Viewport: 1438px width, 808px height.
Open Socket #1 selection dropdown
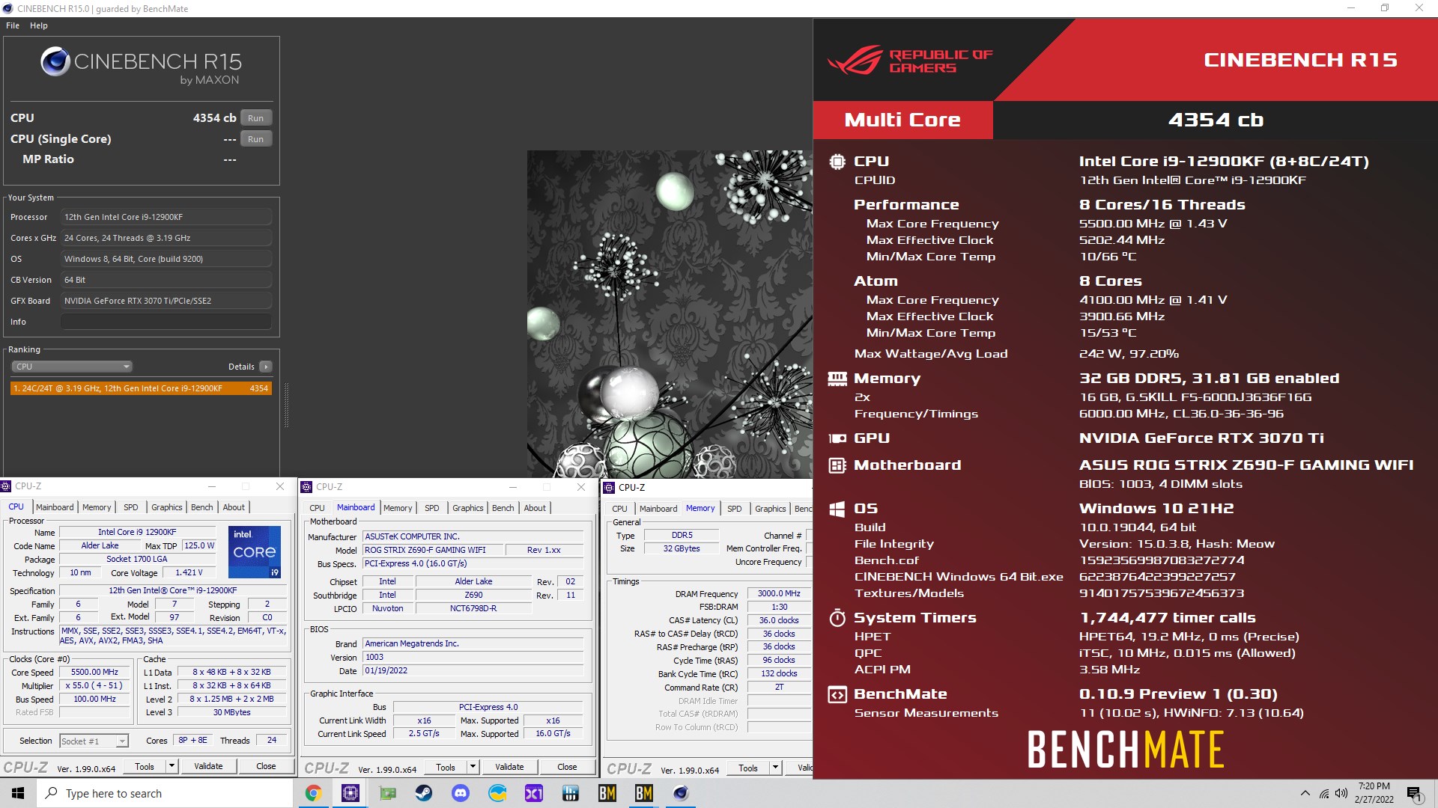tap(94, 741)
